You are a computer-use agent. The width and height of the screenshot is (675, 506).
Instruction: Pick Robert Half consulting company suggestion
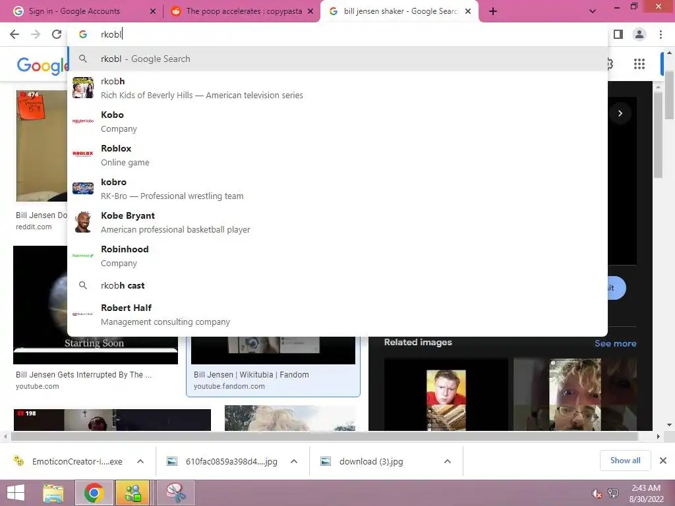coord(337,314)
